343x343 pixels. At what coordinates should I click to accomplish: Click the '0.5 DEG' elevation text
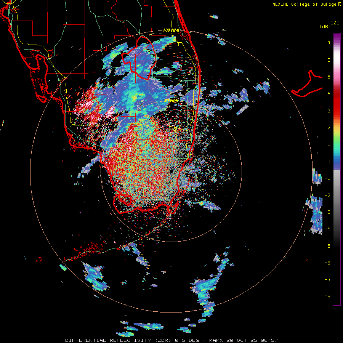click(187, 340)
